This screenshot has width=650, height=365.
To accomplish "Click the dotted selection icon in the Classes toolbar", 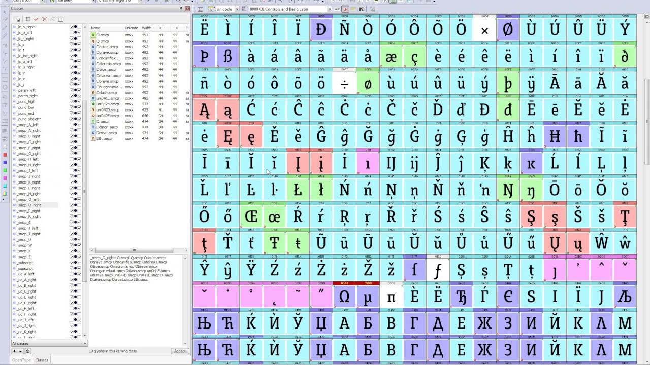I will point(28,19).
